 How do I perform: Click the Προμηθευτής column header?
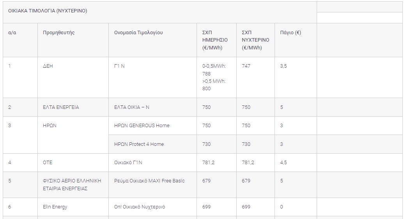58,33
